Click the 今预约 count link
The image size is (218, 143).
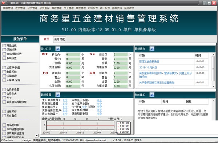[85, 107]
